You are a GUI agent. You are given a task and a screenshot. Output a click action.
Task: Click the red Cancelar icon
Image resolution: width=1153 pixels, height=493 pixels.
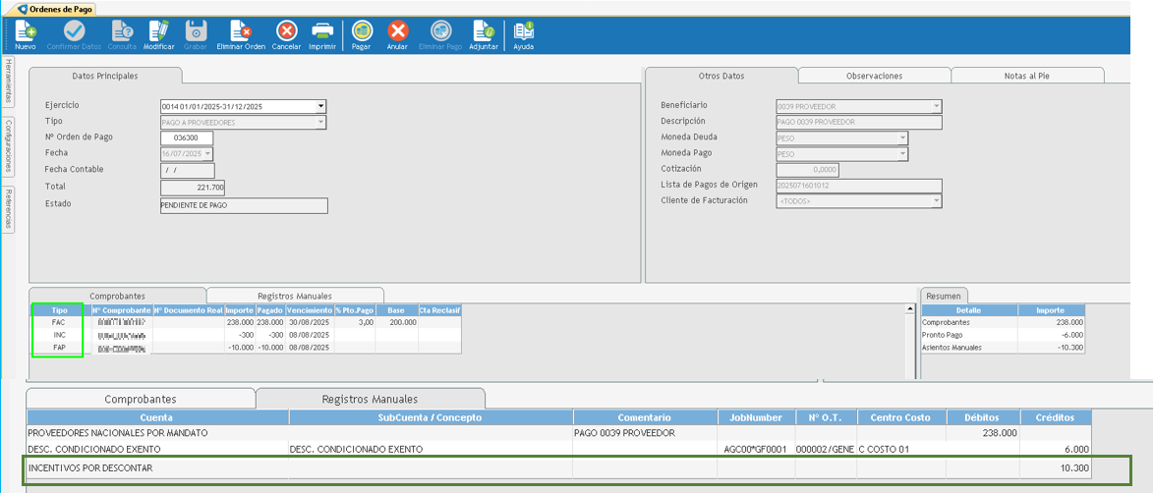point(286,31)
